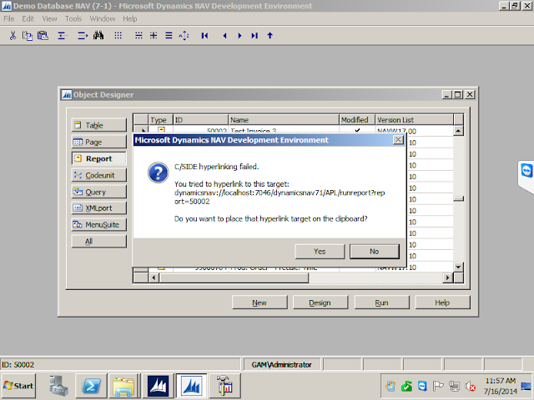Select Page object type
This screenshot has height=400, width=534.
tap(98, 142)
